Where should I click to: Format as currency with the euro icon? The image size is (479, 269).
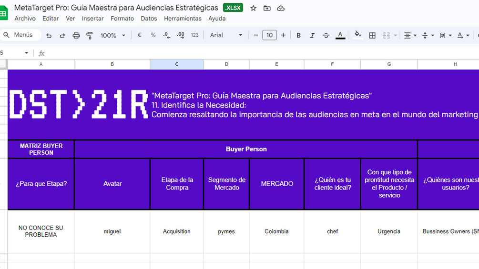tap(139, 35)
